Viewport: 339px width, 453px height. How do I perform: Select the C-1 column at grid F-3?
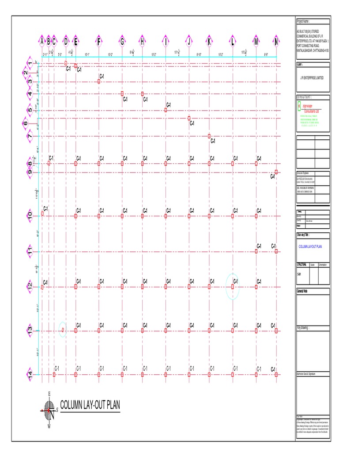(x=99, y=81)
